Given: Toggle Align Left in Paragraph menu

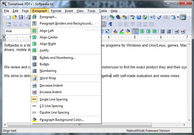Looking at the screenshot, I should [x=66, y=31].
